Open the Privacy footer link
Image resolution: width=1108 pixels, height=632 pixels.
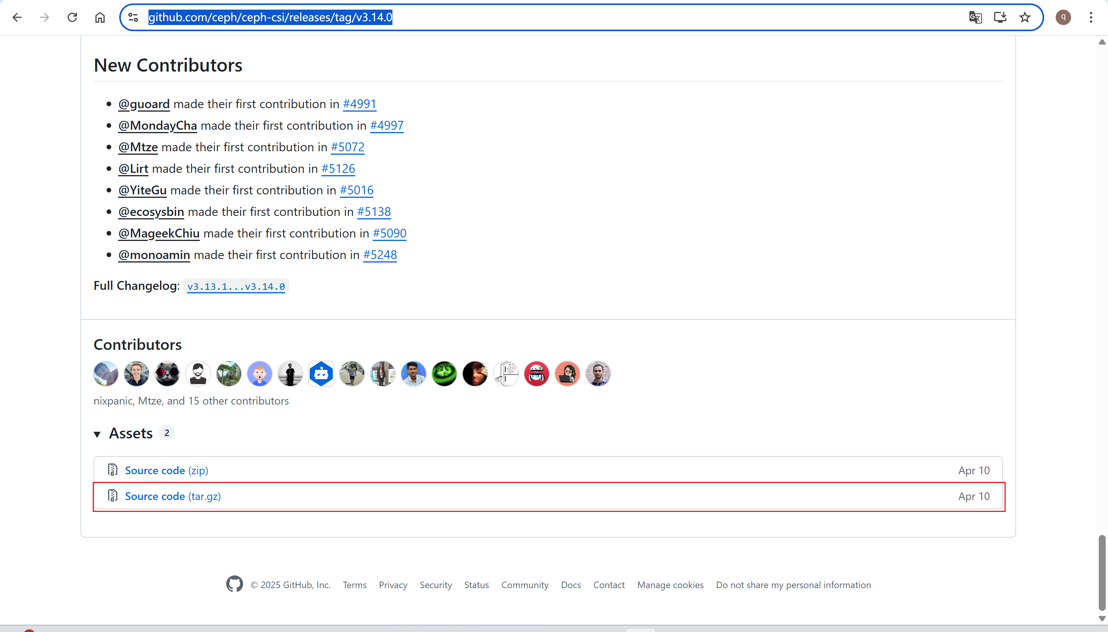tap(393, 585)
